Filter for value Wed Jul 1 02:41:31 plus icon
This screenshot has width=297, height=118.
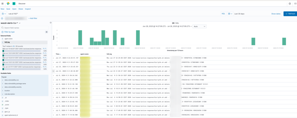[44, 58]
